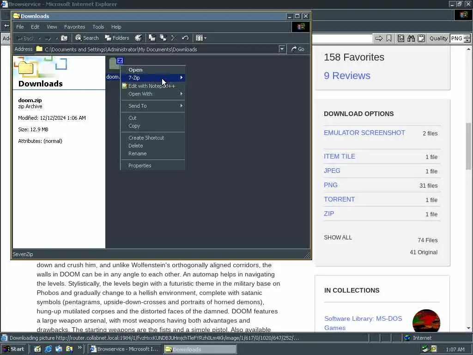Toggle the Folders pane button
Image resolution: width=473 pixels, height=355 pixels.
(117, 38)
